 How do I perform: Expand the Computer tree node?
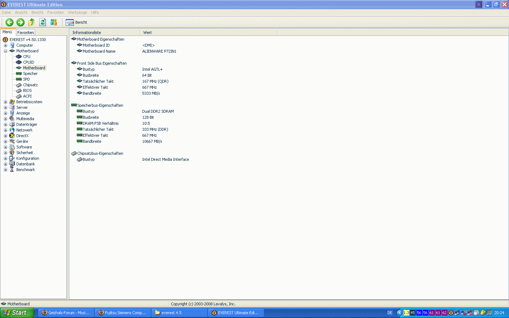click(5, 45)
